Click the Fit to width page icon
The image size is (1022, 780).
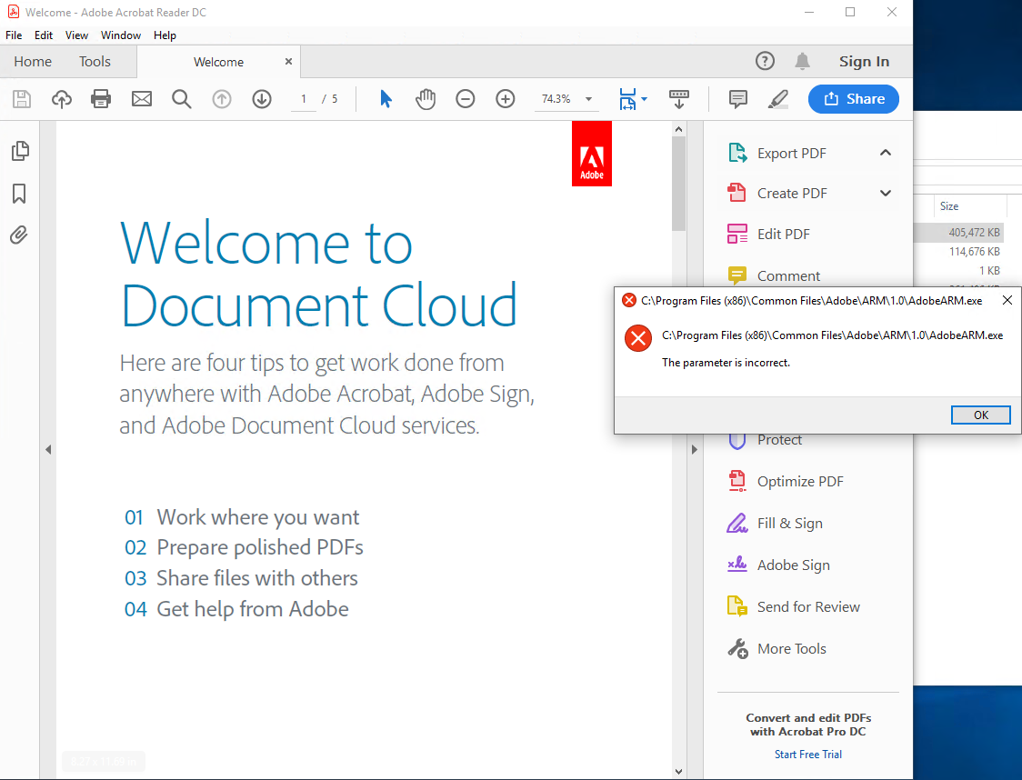(x=627, y=99)
